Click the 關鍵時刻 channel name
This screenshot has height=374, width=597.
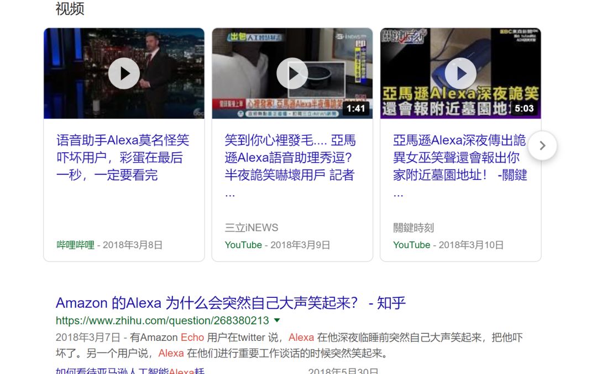[413, 228]
